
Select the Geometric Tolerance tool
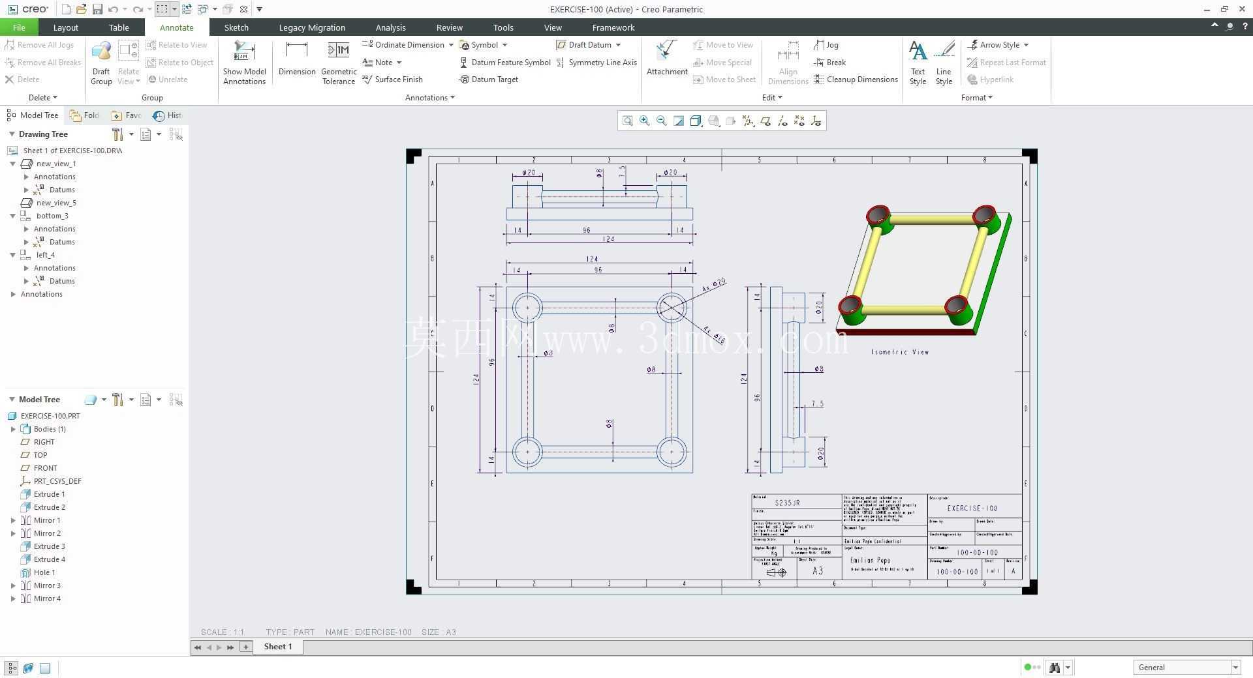(339, 63)
